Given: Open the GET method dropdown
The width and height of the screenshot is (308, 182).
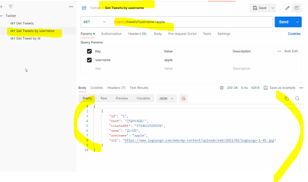Looking at the screenshot, I should 95,22.
